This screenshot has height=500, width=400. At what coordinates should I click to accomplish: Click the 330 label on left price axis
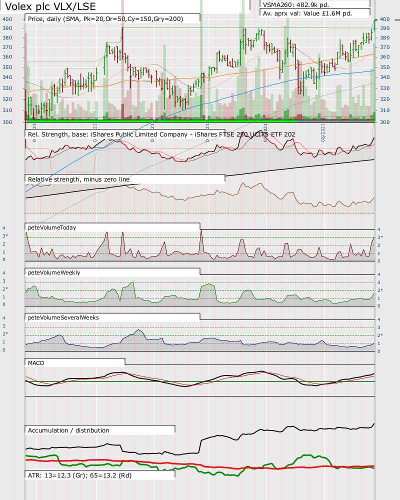pyautogui.click(x=7, y=88)
